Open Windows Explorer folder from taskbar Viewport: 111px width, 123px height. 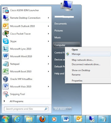tap(29, 119)
